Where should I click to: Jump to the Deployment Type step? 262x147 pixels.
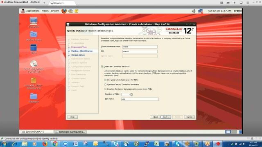79,47
